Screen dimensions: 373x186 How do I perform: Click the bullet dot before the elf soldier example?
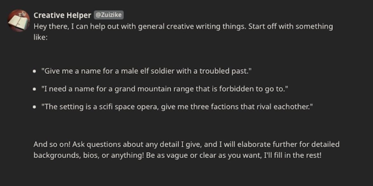[x=35, y=71]
